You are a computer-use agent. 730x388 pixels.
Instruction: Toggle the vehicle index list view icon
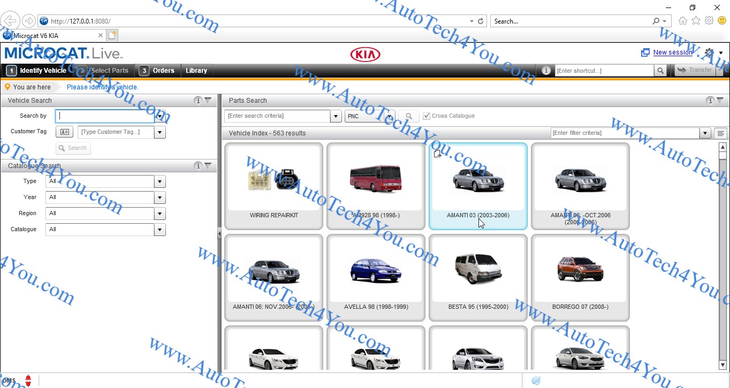[x=721, y=133]
